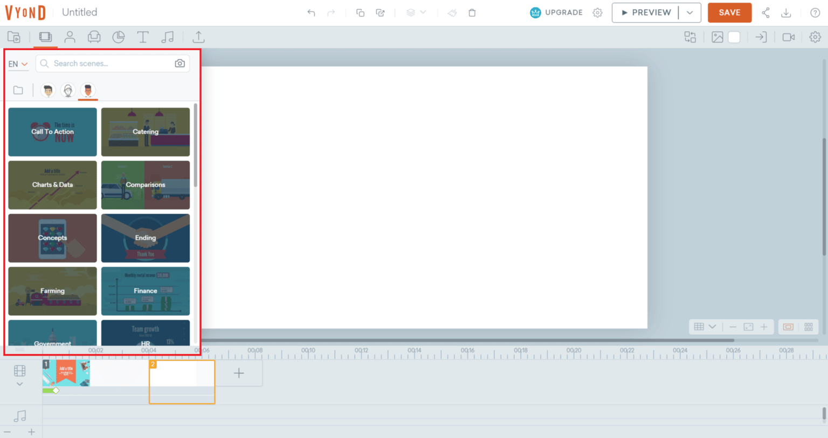Toggle the thumbnail grid view button
This screenshot has width=828, height=438.
[809, 327]
